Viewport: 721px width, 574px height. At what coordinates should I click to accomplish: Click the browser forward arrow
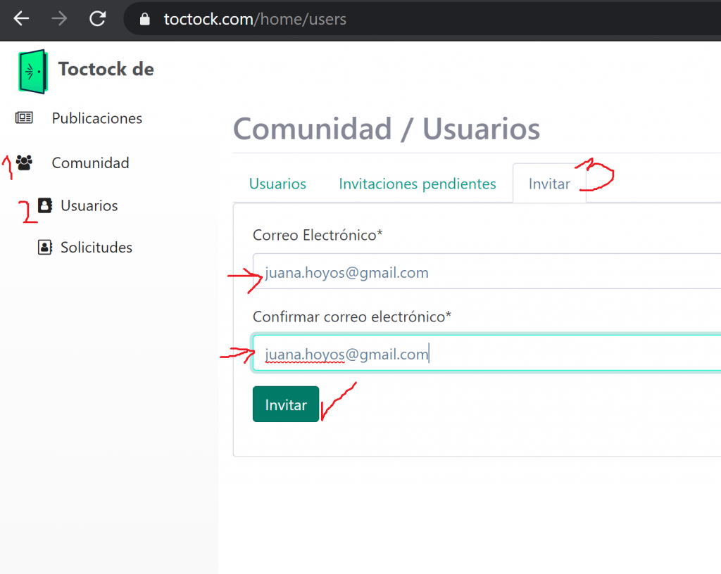pos(60,19)
